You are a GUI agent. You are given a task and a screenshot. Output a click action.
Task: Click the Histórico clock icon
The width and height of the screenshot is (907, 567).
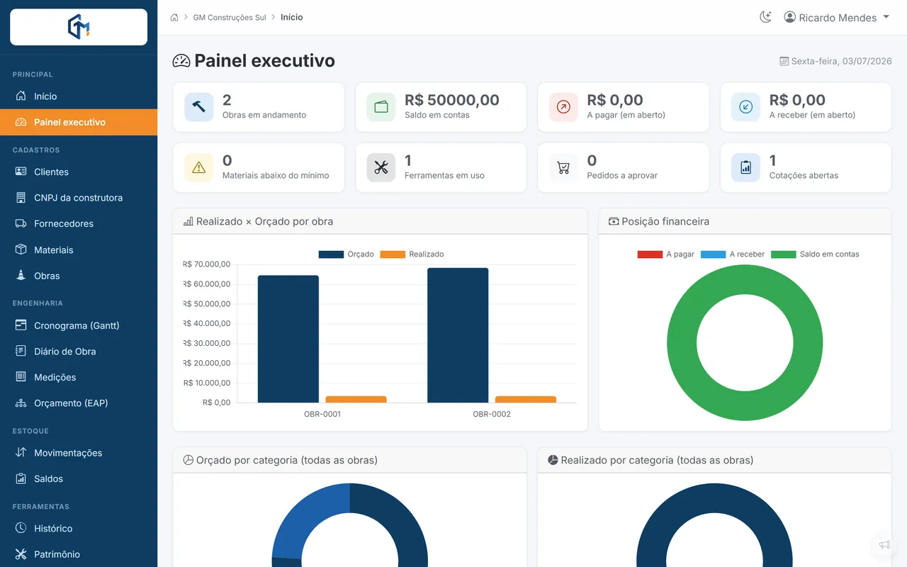(21, 528)
